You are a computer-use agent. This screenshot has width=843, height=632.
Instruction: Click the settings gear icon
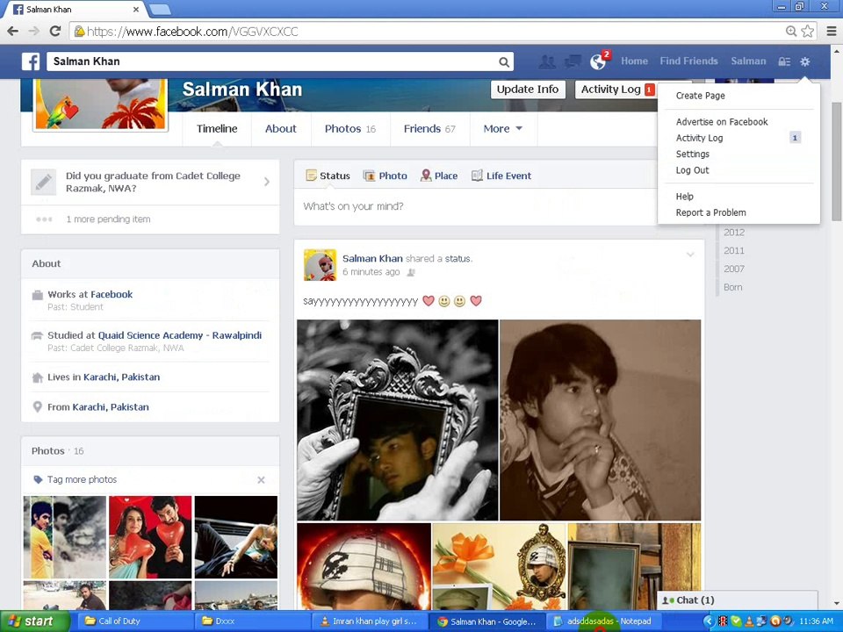(x=805, y=61)
